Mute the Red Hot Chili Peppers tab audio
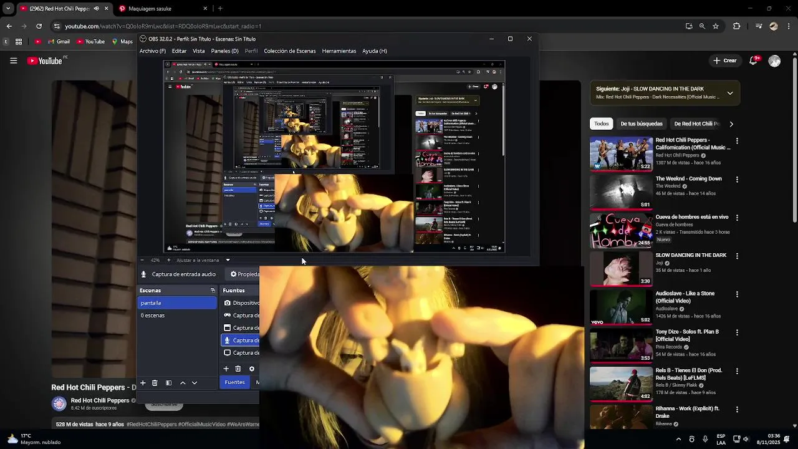Viewport: 798px width, 449px height. coord(96,9)
